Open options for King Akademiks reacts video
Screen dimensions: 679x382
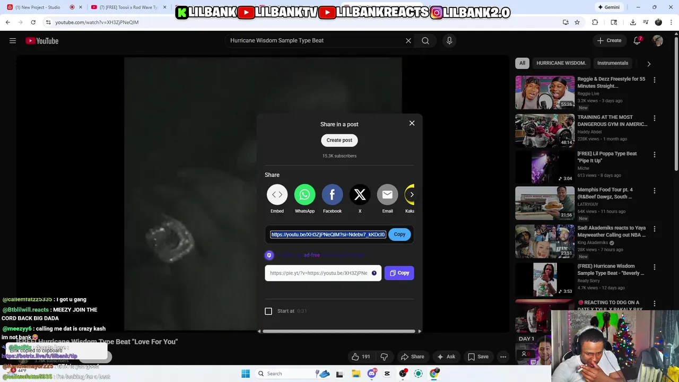pyautogui.click(x=654, y=229)
